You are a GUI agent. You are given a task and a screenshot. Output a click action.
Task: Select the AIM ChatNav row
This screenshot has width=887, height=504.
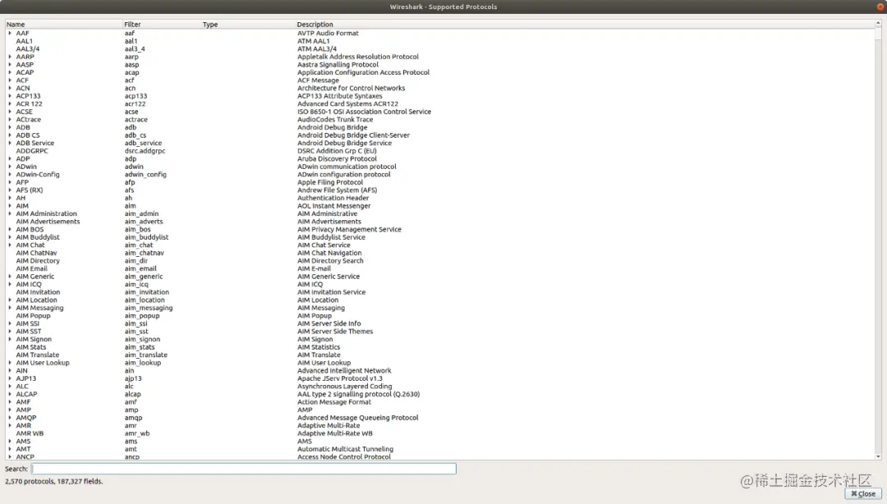pos(439,254)
